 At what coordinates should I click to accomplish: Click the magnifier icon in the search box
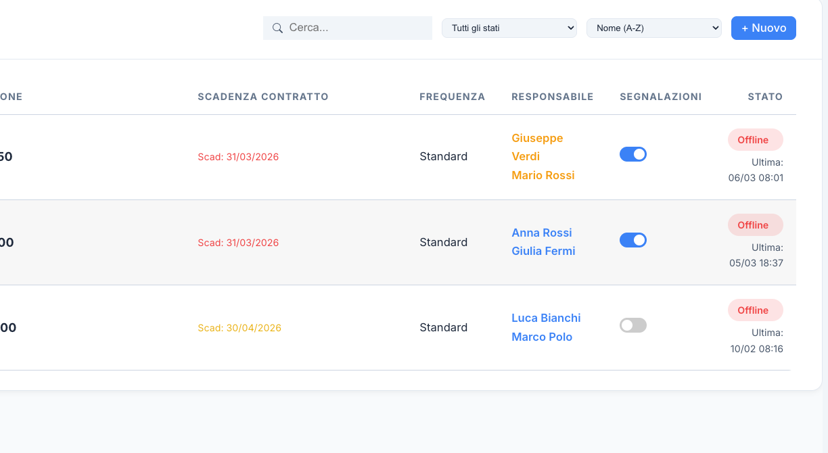tap(277, 28)
